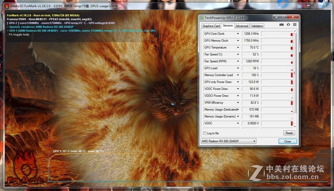Click the GPU-Z title bar app icon
The height and width of the screenshot is (191, 334).
point(202,18)
